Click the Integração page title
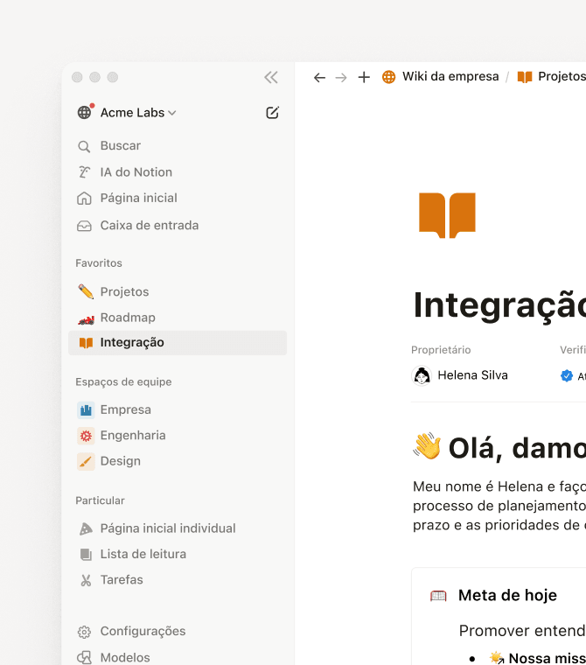 coord(499,306)
